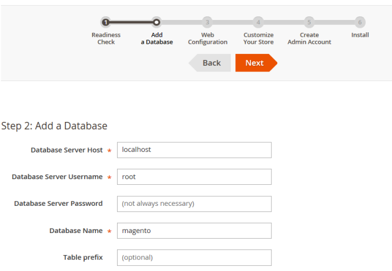Click the Add a Database step label

coord(157,39)
